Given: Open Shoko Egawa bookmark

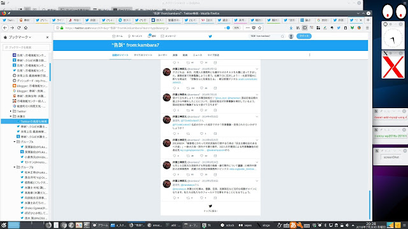Looking at the screenshot, I should pyautogui.click(x=34, y=208).
